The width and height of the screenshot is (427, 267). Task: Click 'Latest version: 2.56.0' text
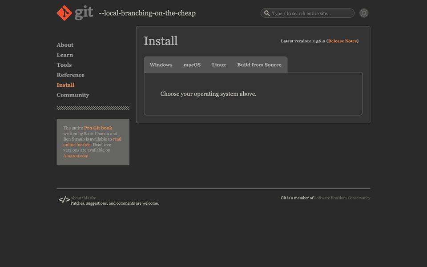click(x=303, y=41)
